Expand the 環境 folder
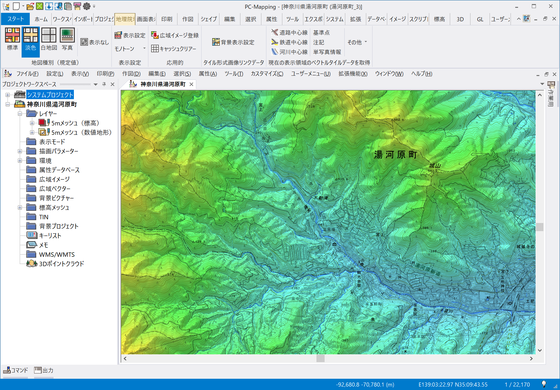The width and height of the screenshot is (560, 390). coord(20,160)
